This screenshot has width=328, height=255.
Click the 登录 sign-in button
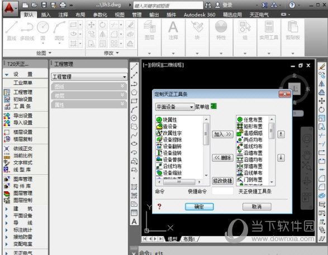point(224,5)
